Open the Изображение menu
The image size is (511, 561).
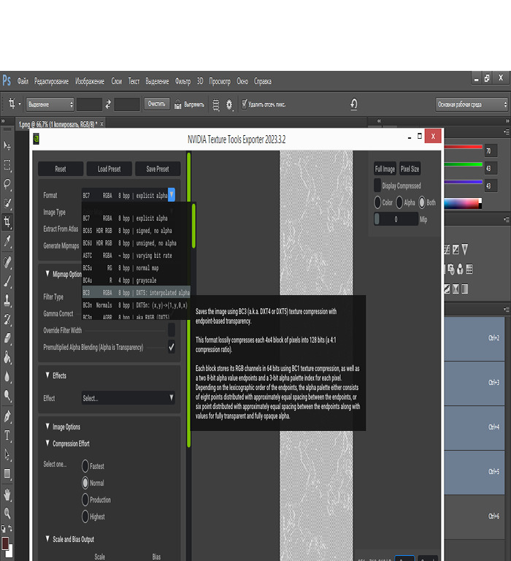tap(89, 81)
